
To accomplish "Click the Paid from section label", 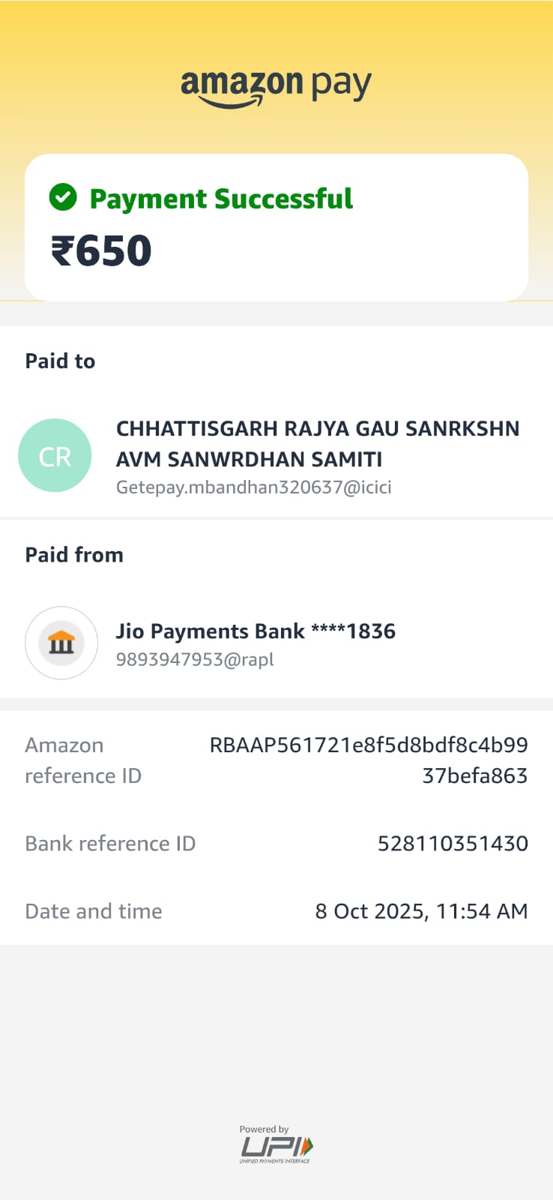I will coord(74,555).
